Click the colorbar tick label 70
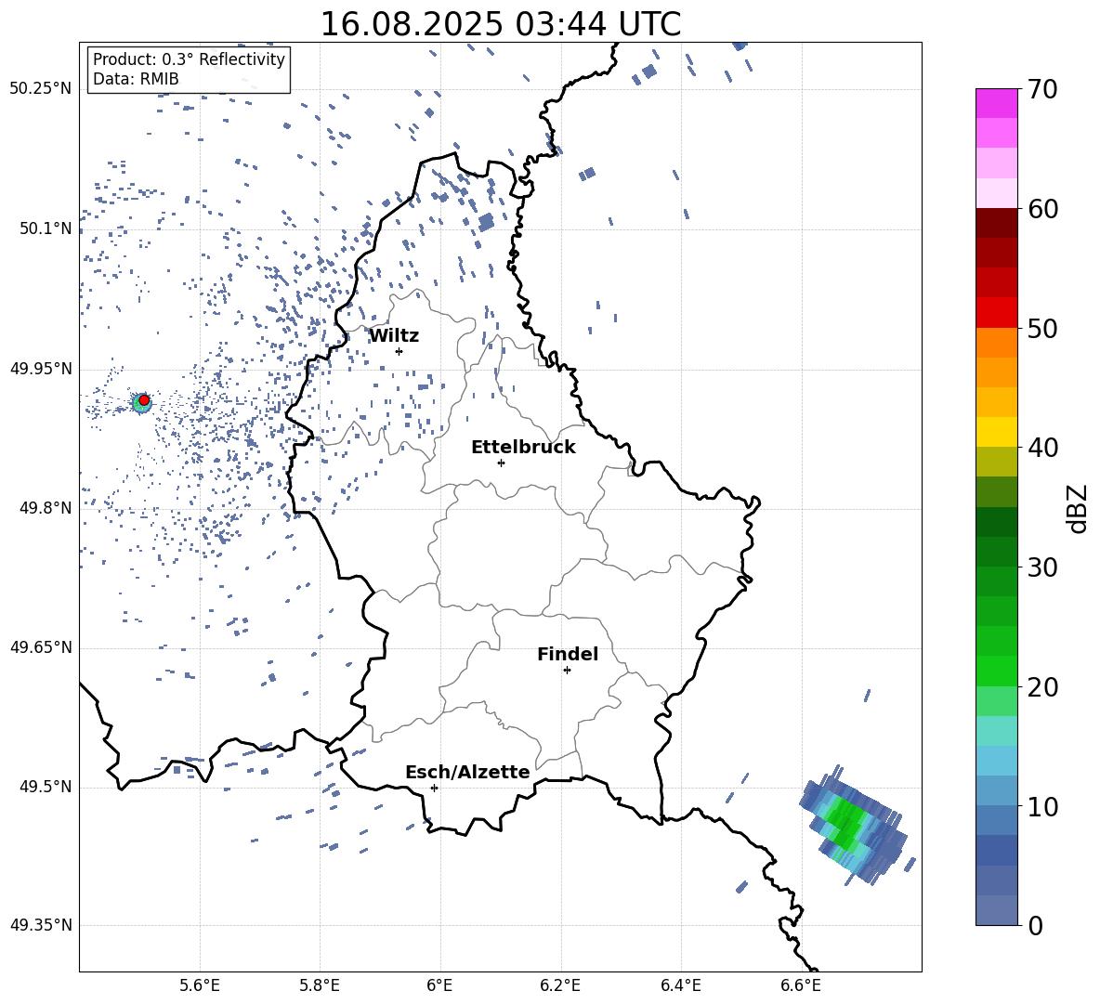The width and height of the screenshot is (1100, 1004). pyautogui.click(x=1042, y=89)
